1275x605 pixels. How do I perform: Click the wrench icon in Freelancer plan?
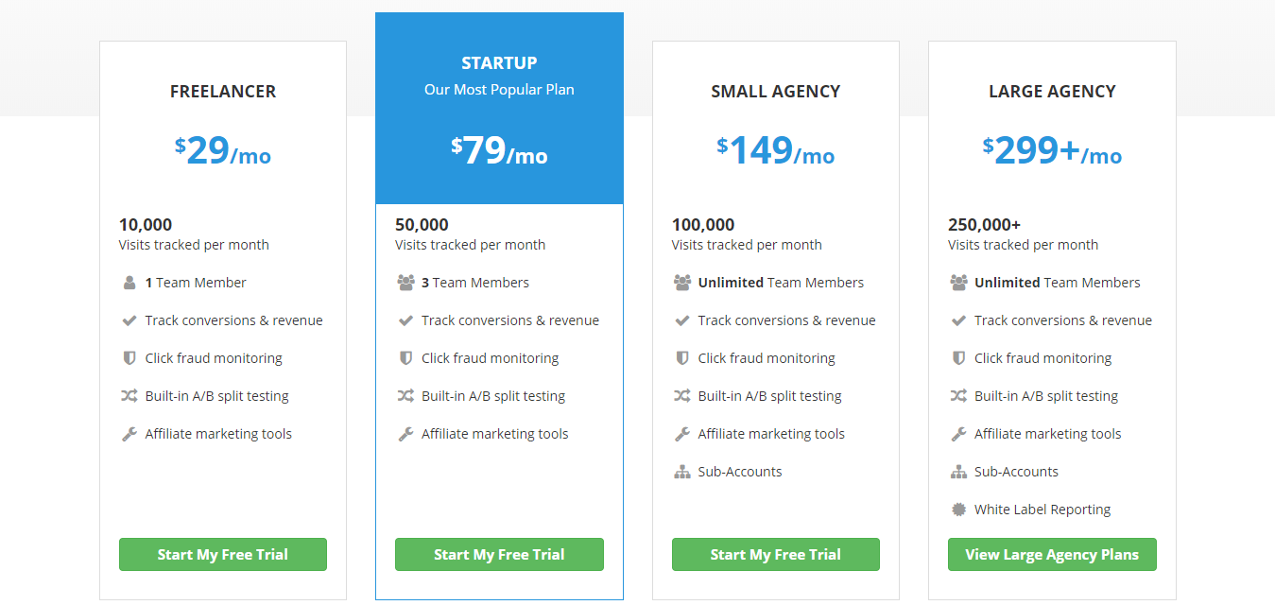pos(129,434)
